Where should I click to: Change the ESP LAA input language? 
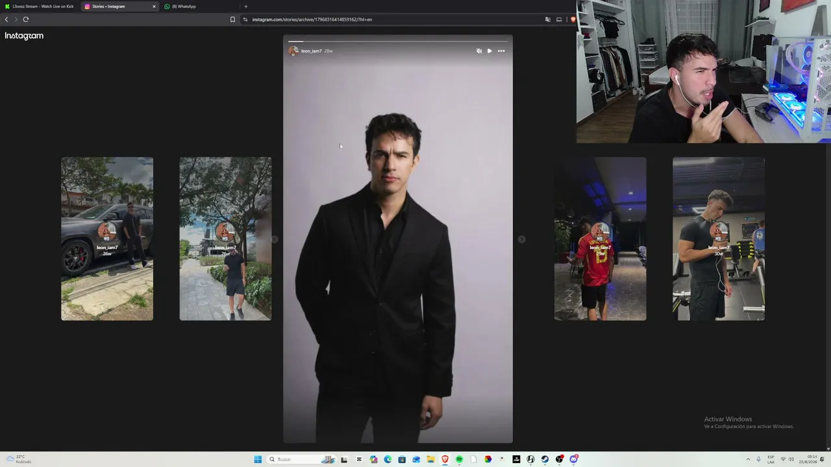[x=771, y=459]
